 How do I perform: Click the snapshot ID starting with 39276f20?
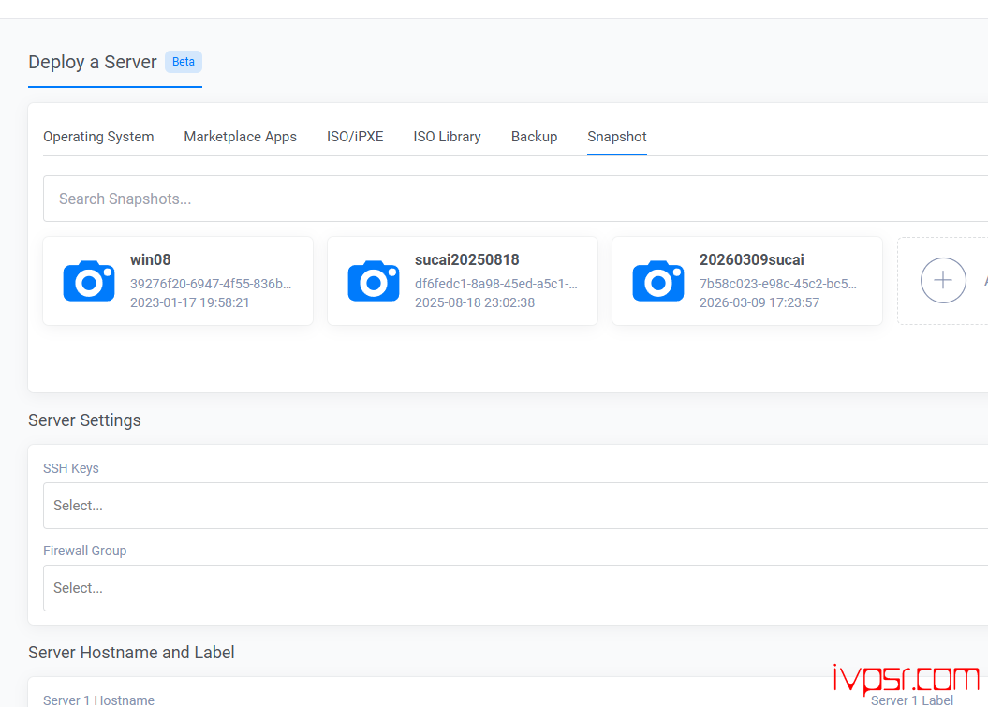point(211,284)
